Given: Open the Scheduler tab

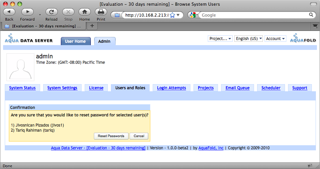Looking at the screenshot, I should click(x=271, y=88).
